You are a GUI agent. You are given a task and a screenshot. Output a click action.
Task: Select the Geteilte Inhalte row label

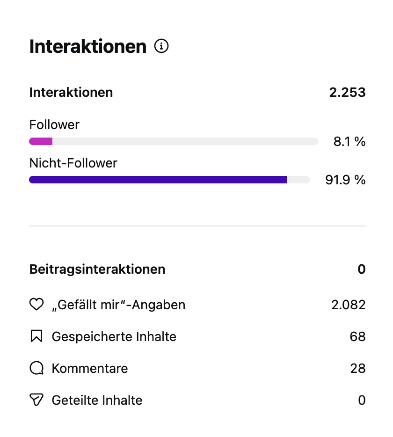[x=97, y=400]
